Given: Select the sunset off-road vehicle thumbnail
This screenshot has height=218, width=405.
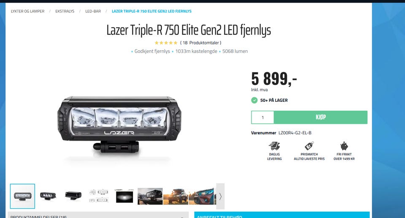Looking at the screenshot, I should point(175,196).
